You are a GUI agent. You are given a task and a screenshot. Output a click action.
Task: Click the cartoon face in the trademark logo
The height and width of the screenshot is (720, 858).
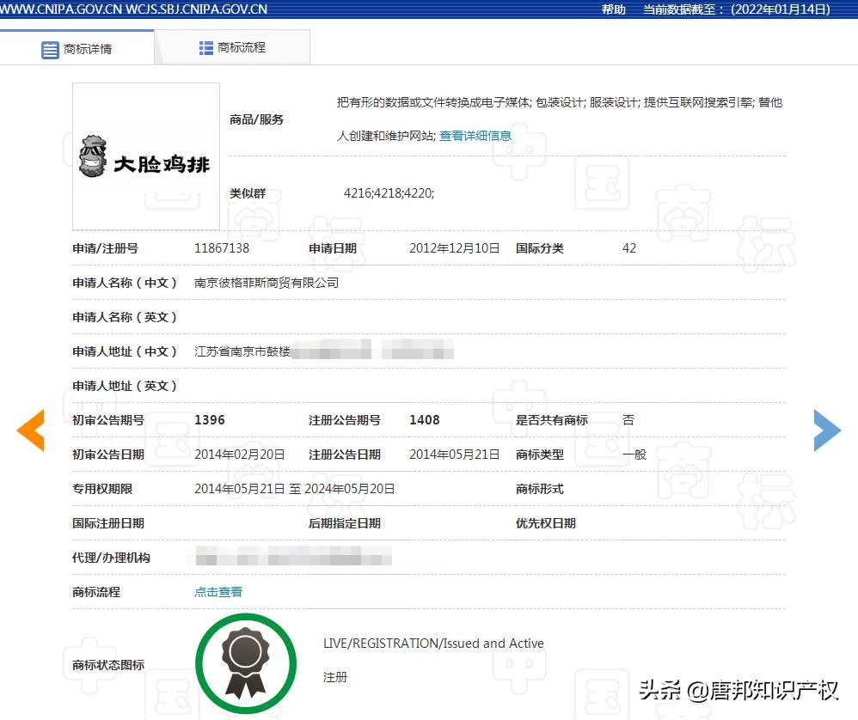tap(92, 156)
